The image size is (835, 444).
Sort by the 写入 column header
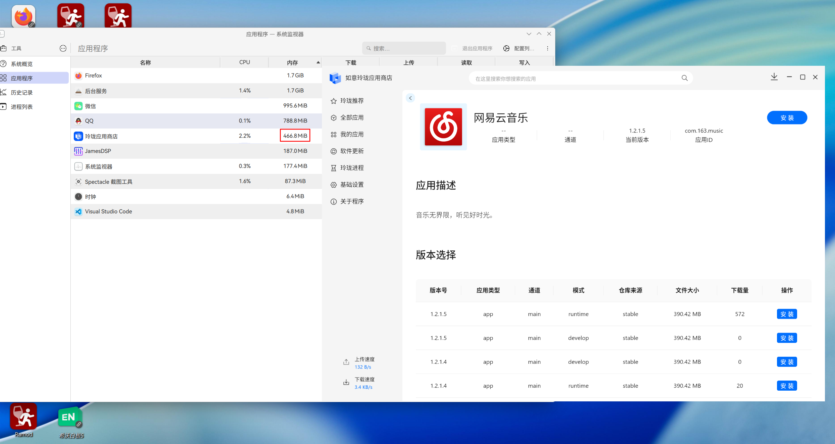coord(524,62)
